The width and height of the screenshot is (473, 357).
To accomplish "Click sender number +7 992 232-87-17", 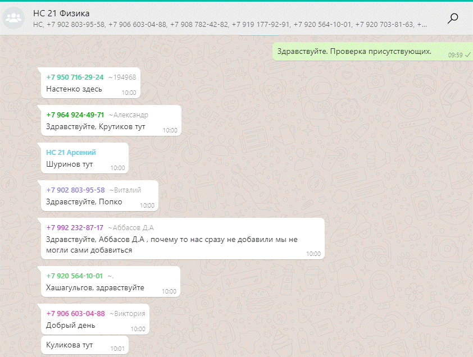I will coord(75,228).
